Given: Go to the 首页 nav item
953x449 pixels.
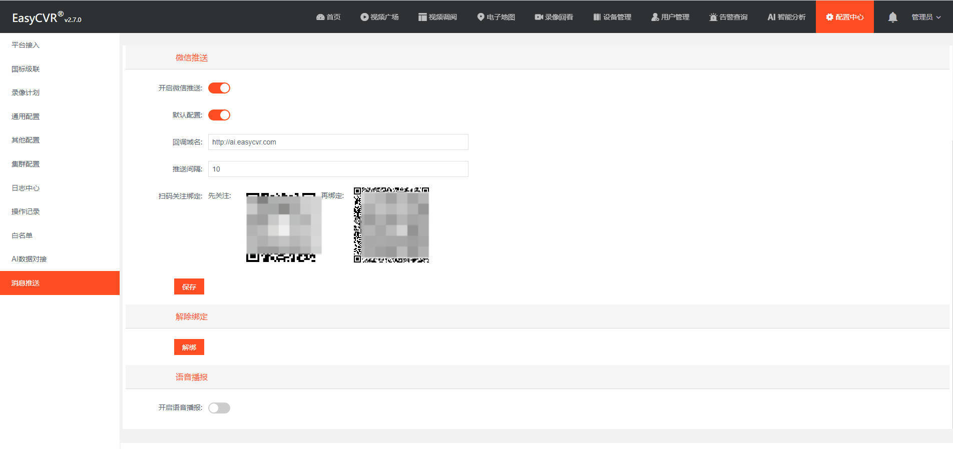Looking at the screenshot, I should point(328,17).
